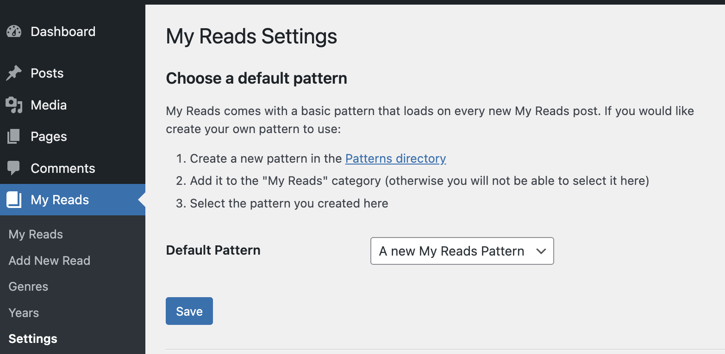Click the My Reads book icon
Screen dimensions: 725x354
[14, 200]
